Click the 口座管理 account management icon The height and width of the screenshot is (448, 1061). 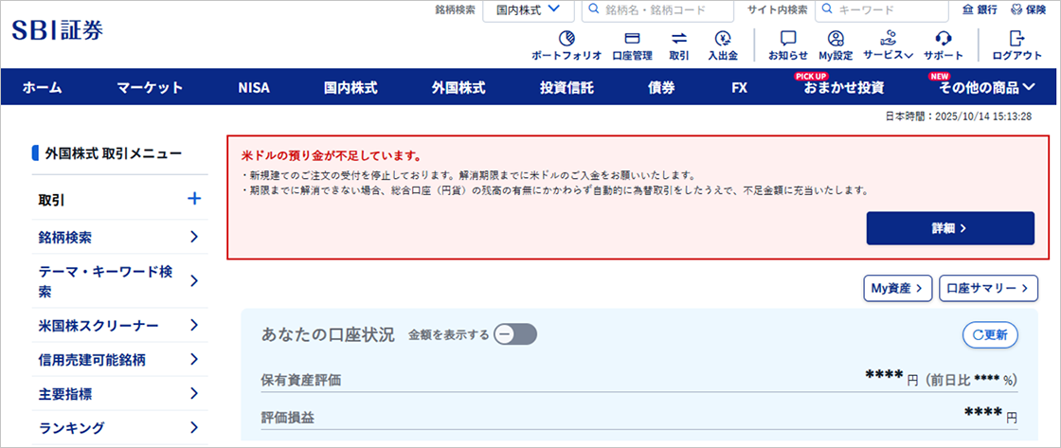point(632,40)
